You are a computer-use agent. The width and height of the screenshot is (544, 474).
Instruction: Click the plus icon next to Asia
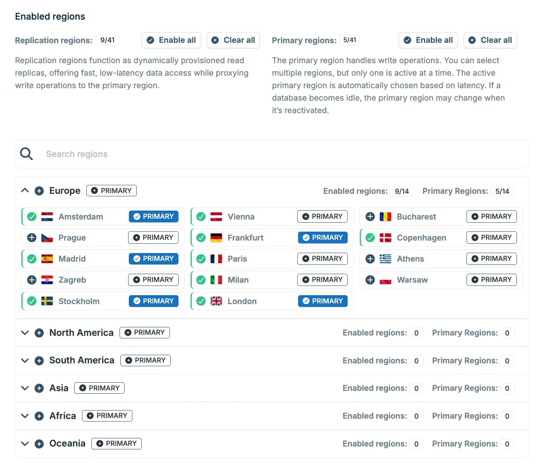pyautogui.click(x=39, y=388)
